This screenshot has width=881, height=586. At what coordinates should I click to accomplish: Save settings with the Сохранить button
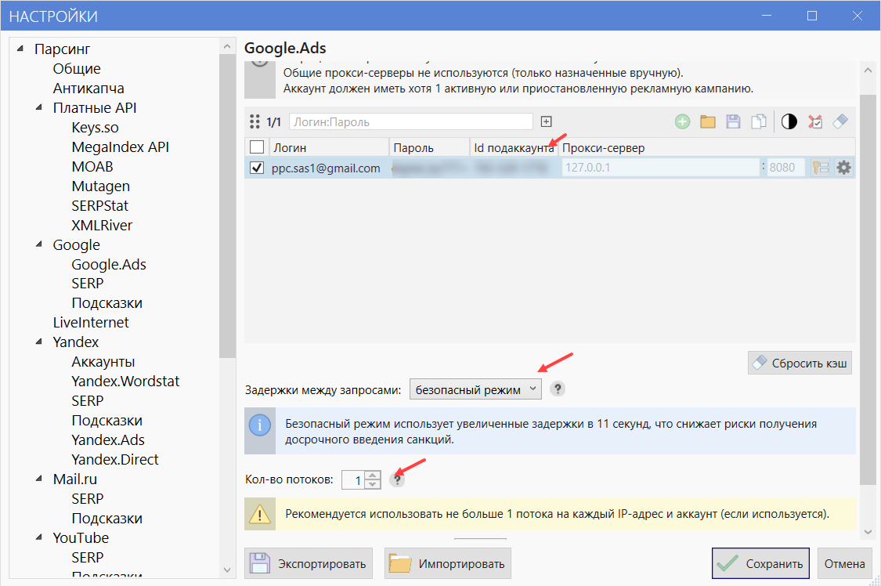tap(760, 563)
